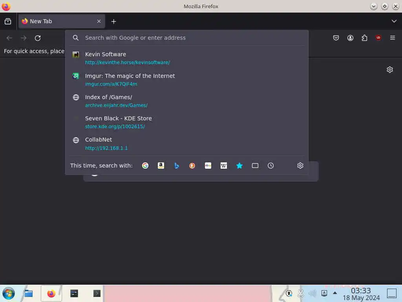Click the Show Desktop button in taskbar
Screen dimensions: 402x302
point(392,293)
